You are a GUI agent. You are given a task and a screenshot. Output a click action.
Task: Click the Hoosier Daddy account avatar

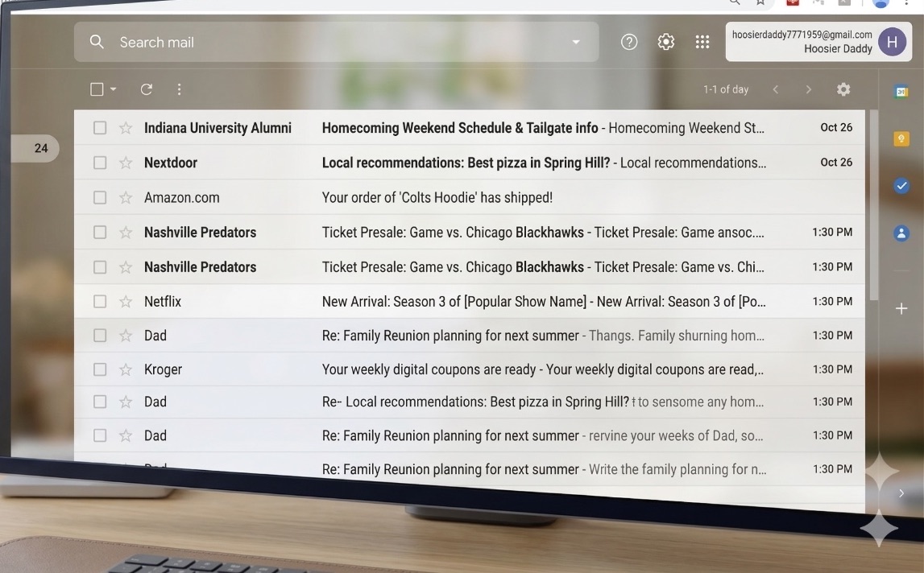892,42
